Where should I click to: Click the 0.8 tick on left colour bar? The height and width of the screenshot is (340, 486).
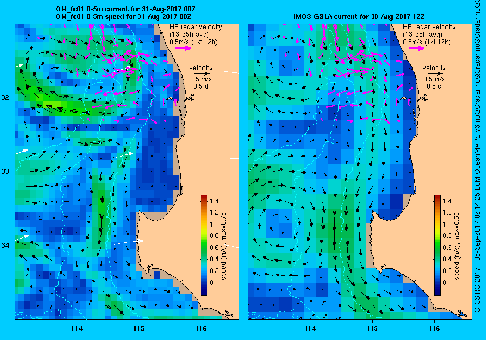(x=214, y=236)
